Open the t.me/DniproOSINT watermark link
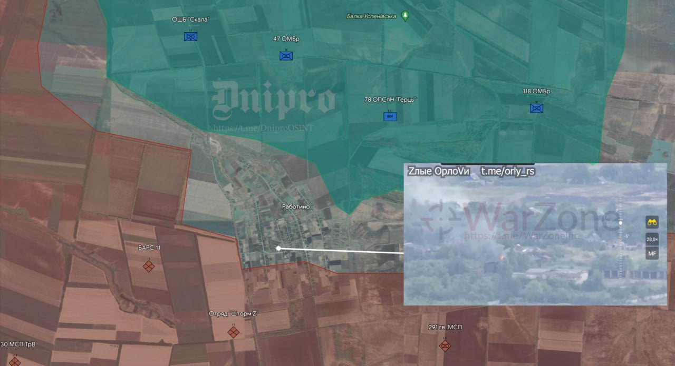 tap(264, 128)
